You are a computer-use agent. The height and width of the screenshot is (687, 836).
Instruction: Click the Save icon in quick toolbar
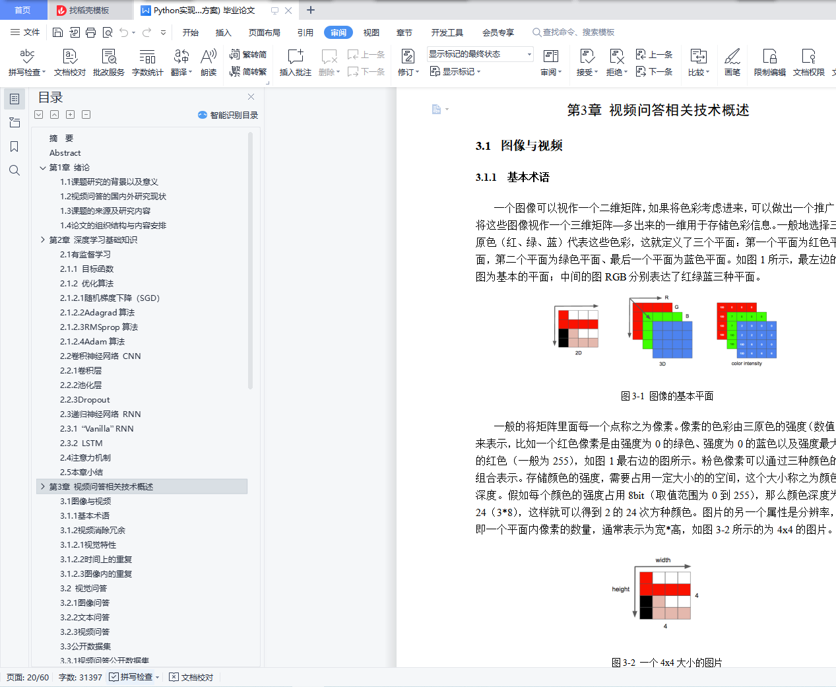[x=57, y=32]
